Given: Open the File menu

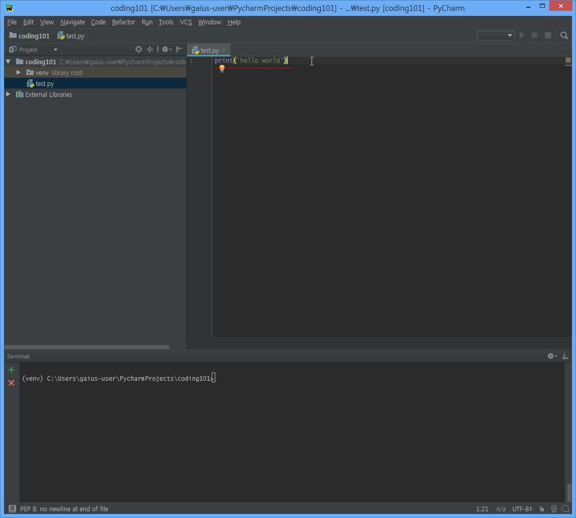Looking at the screenshot, I should (x=12, y=22).
